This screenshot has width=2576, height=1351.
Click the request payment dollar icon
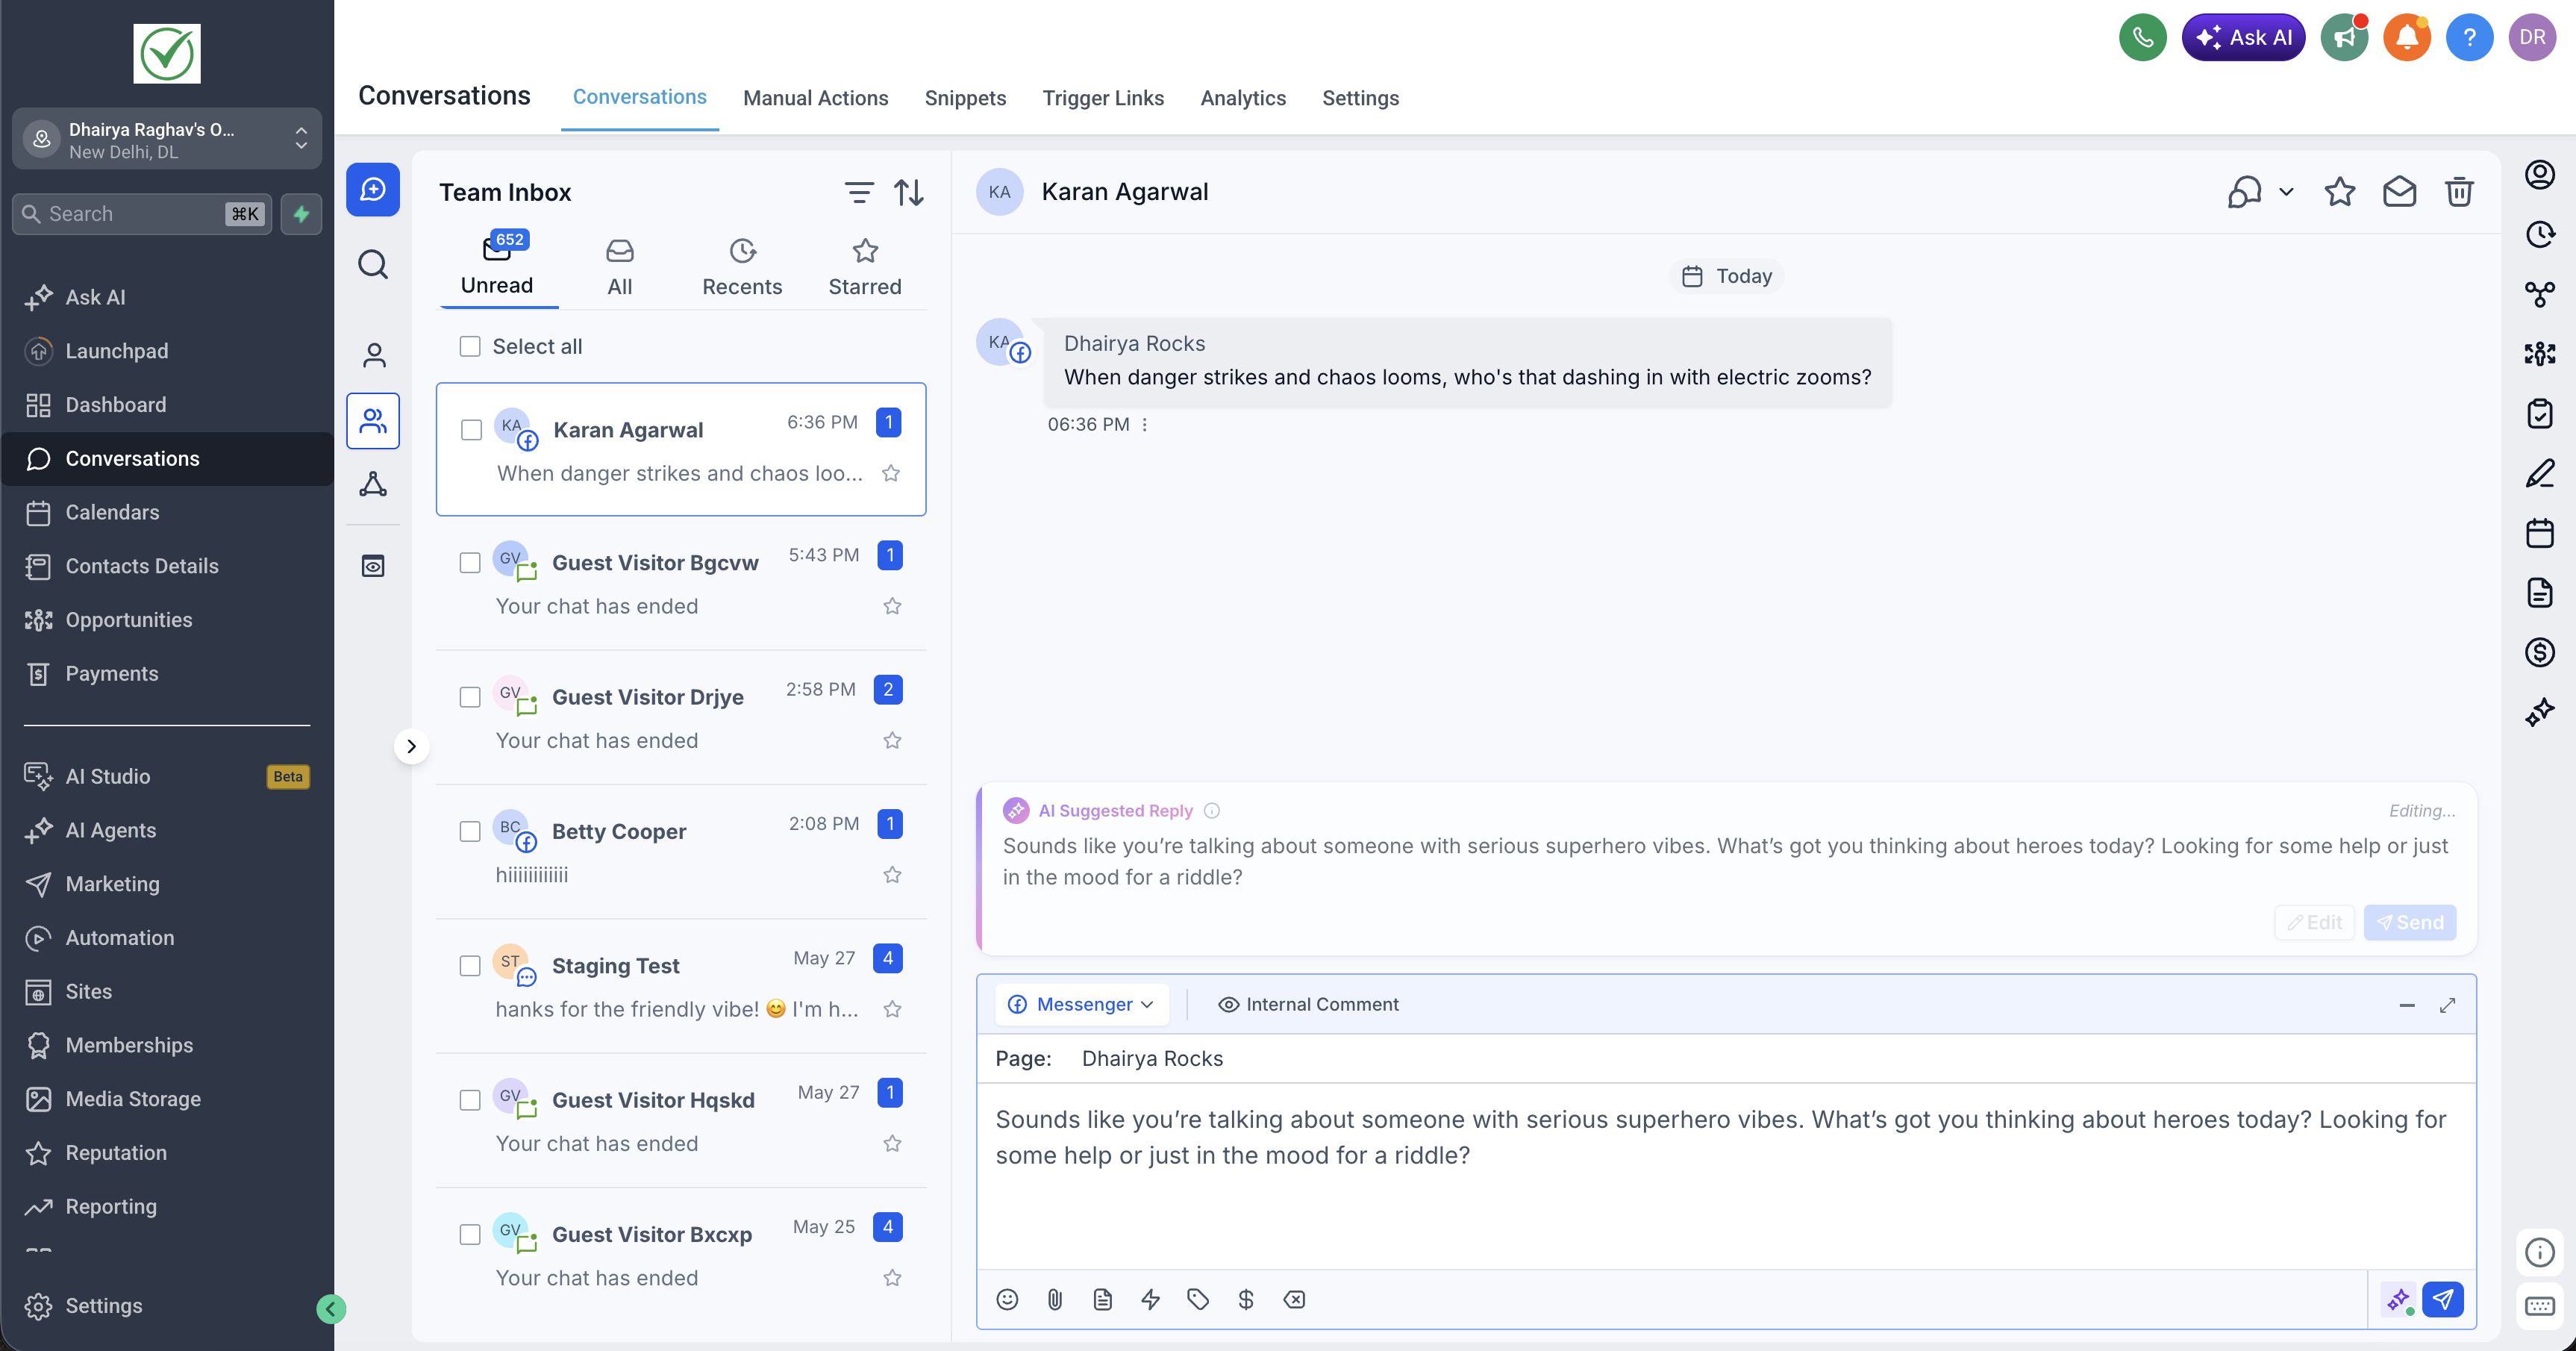pos(1245,1298)
